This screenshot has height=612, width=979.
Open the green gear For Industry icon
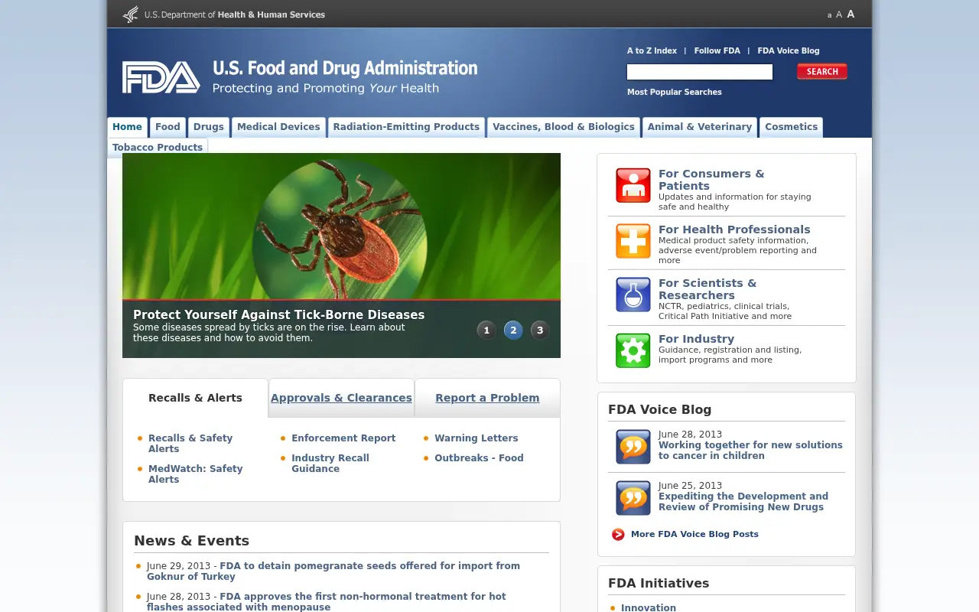pyautogui.click(x=633, y=350)
